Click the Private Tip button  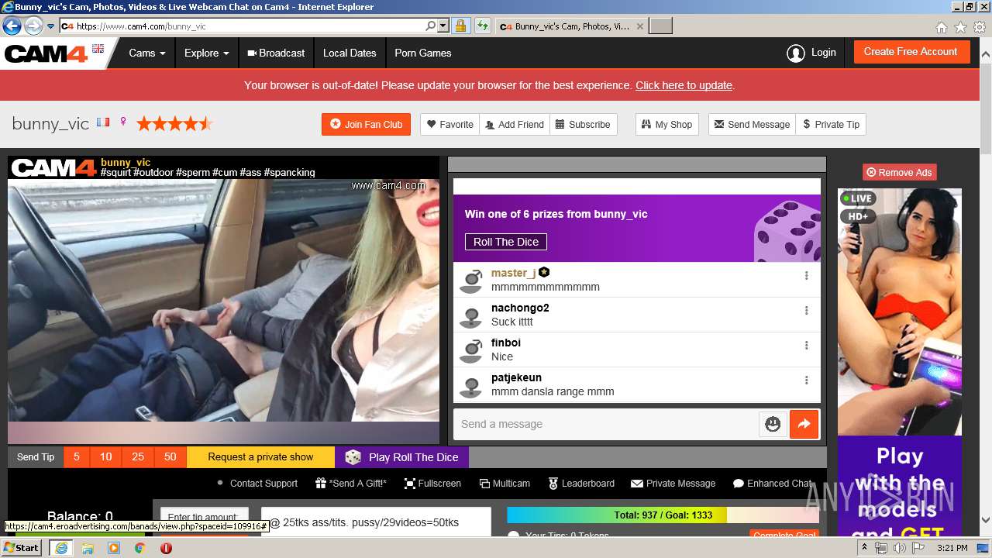tap(831, 124)
